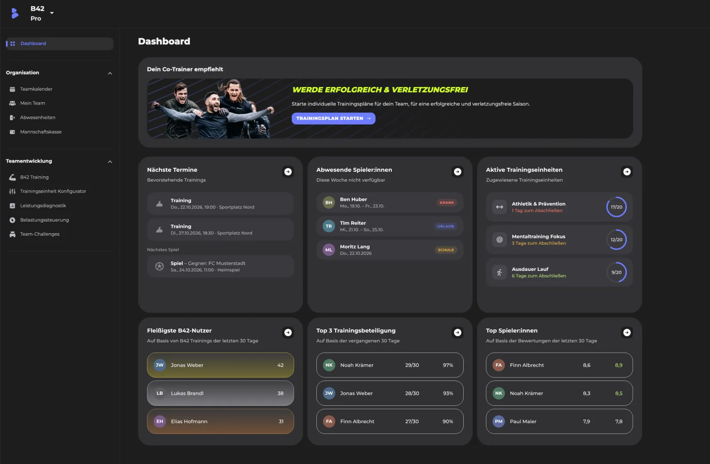Screen dimensions: 710x464
Task: Click Elias Hofmann EH avatar
Action: pos(160,421)
